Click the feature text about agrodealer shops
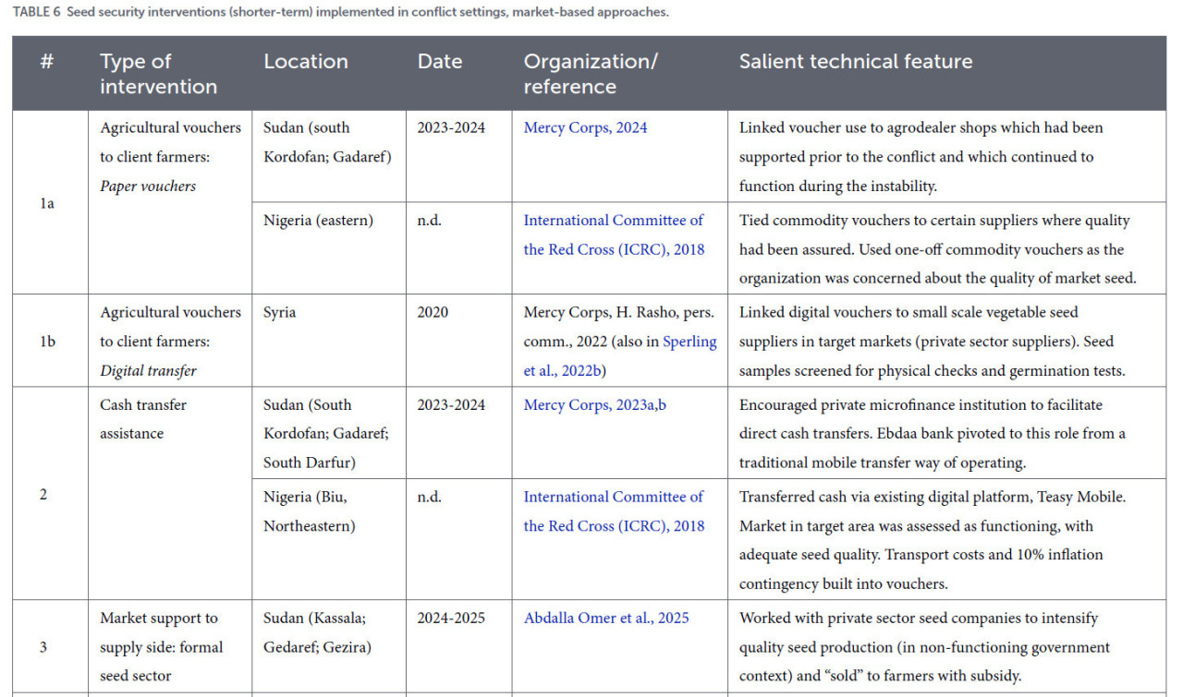The image size is (1183, 697). [921, 157]
